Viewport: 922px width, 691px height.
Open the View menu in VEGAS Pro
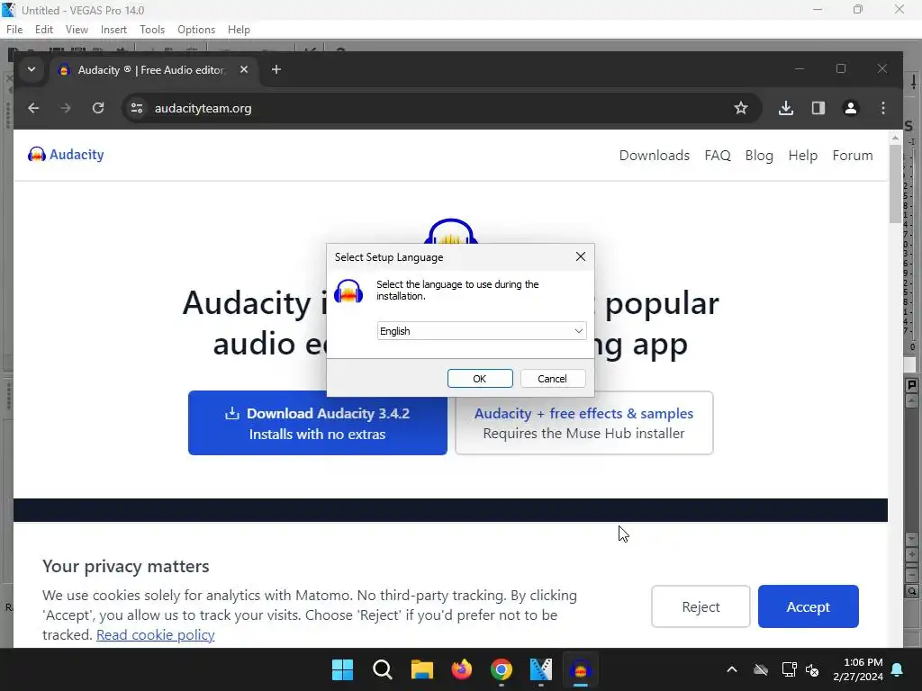click(77, 30)
